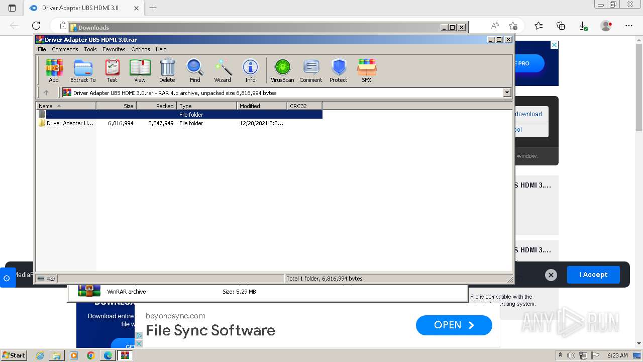Refresh the browser page
The image size is (643, 362).
(x=36, y=26)
